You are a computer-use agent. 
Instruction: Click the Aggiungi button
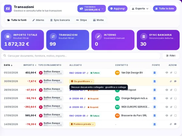(x=117, y=8)
